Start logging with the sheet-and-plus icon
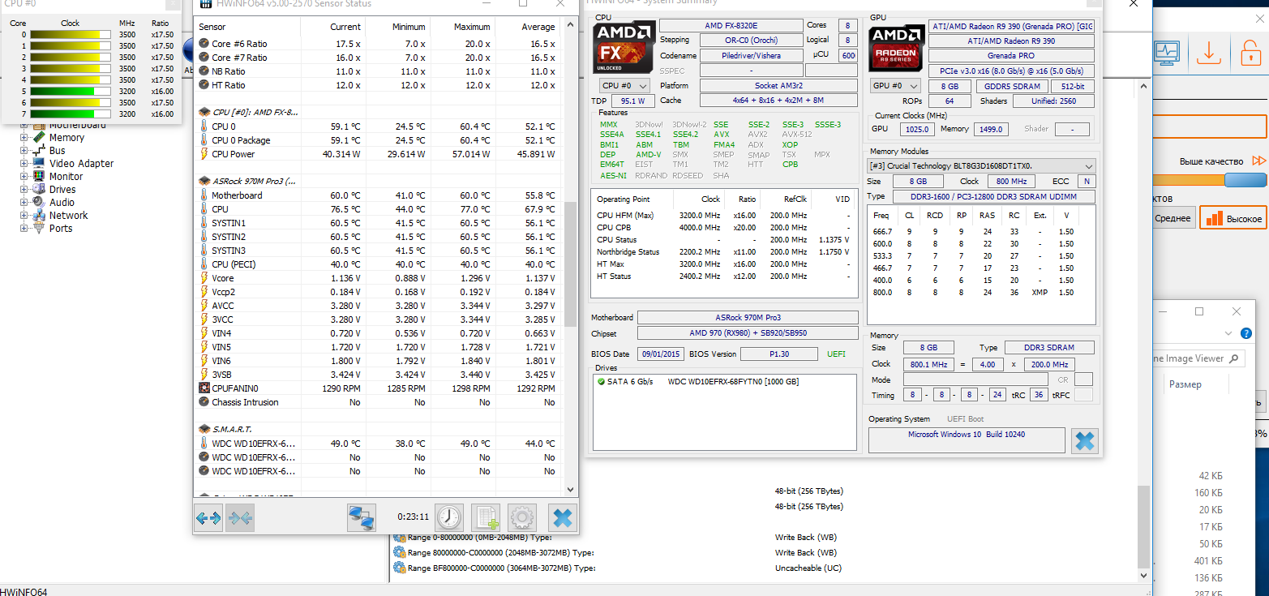The width and height of the screenshot is (1269, 596). (486, 517)
